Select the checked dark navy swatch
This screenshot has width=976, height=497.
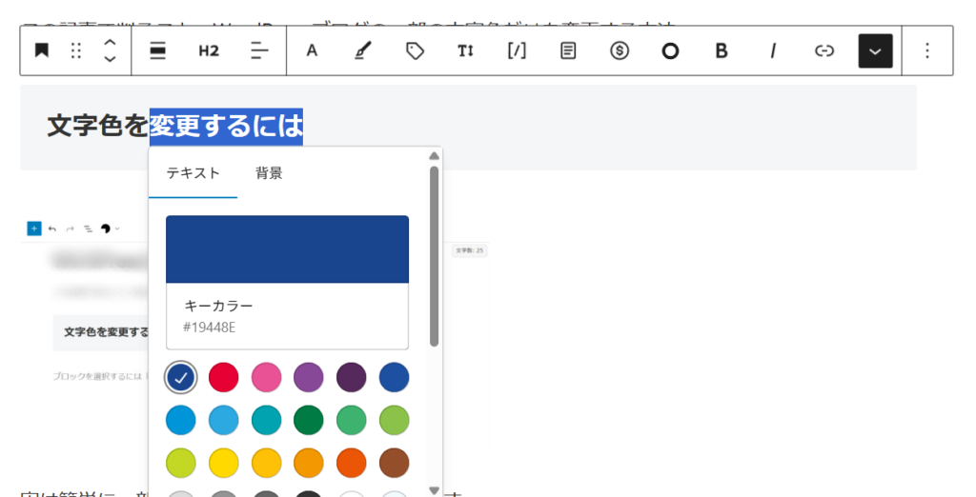coord(180,377)
